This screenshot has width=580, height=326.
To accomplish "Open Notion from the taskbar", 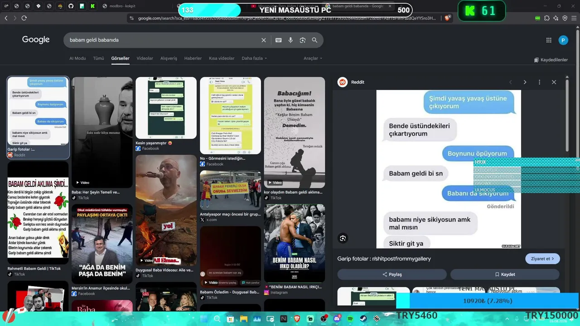I will pos(284,319).
